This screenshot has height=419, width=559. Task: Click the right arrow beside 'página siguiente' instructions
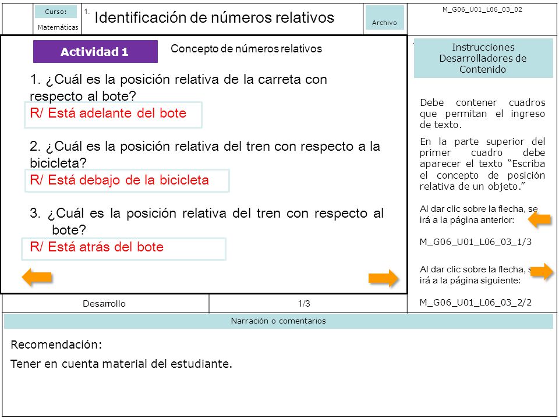pyautogui.click(x=542, y=272)
